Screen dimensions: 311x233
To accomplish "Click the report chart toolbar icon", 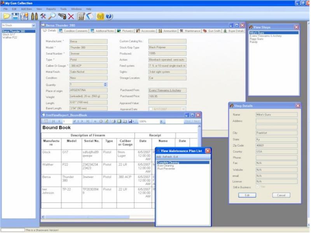I will pyautogui.click(x=81, y=16).
